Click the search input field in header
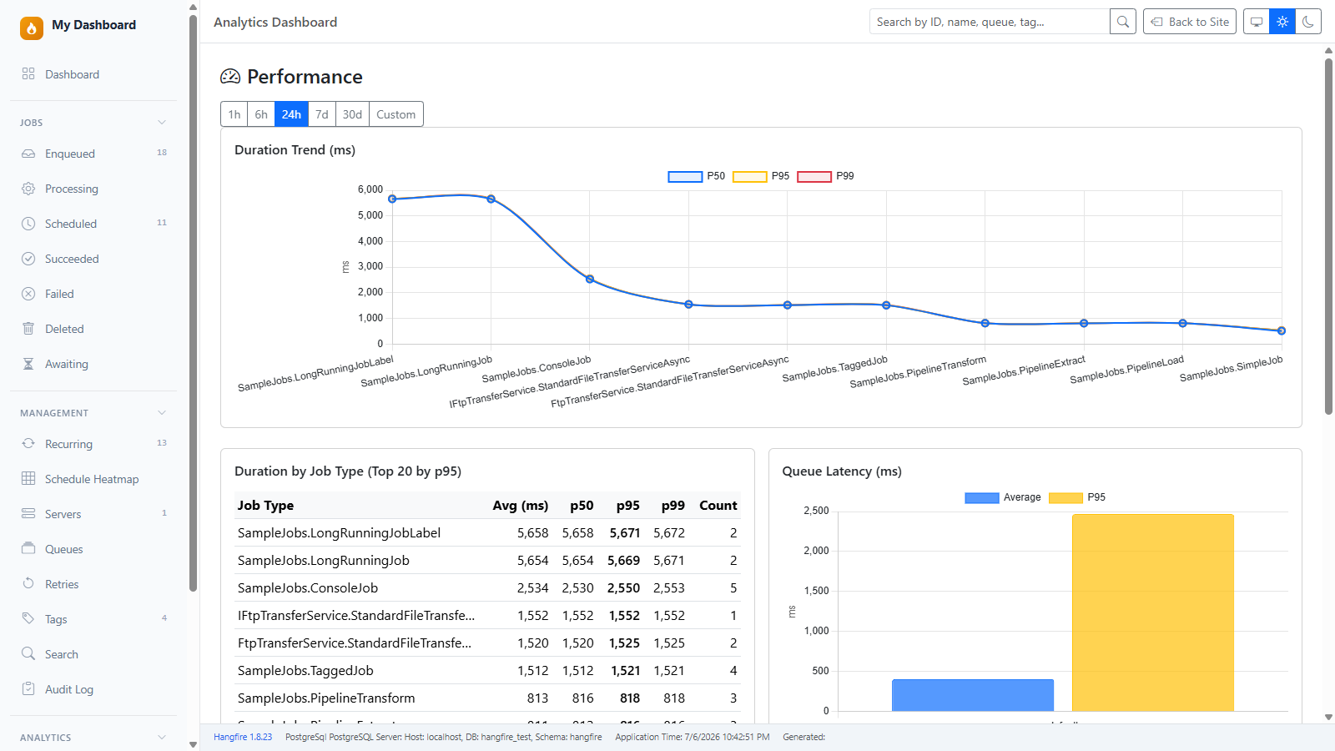Screen dimensions: 1335x751 coord(990,22)
